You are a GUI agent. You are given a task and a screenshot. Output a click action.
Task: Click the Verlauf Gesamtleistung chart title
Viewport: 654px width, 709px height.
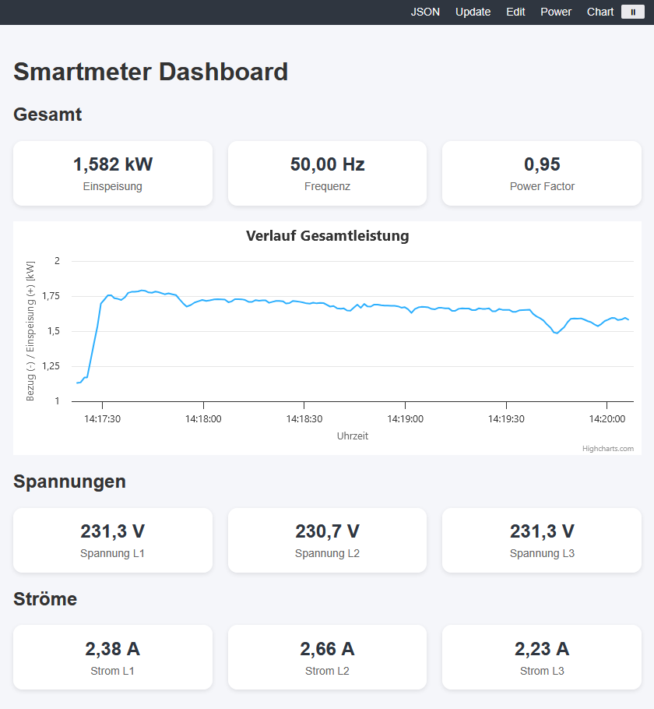[327, 235]
